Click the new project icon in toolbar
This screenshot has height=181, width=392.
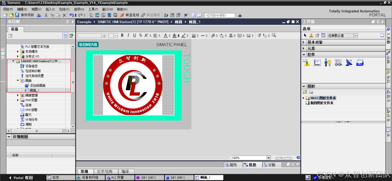[x=6, y=15]
